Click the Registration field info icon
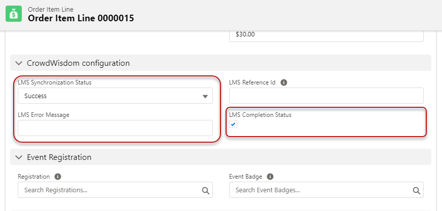442x211 pixels. [x=58, y=177]
